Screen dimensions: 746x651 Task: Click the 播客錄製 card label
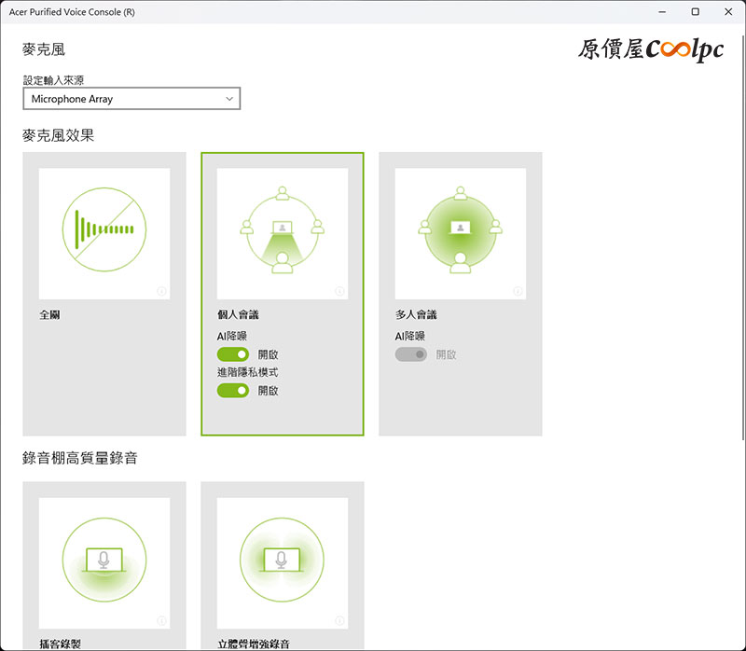(60, 644)
